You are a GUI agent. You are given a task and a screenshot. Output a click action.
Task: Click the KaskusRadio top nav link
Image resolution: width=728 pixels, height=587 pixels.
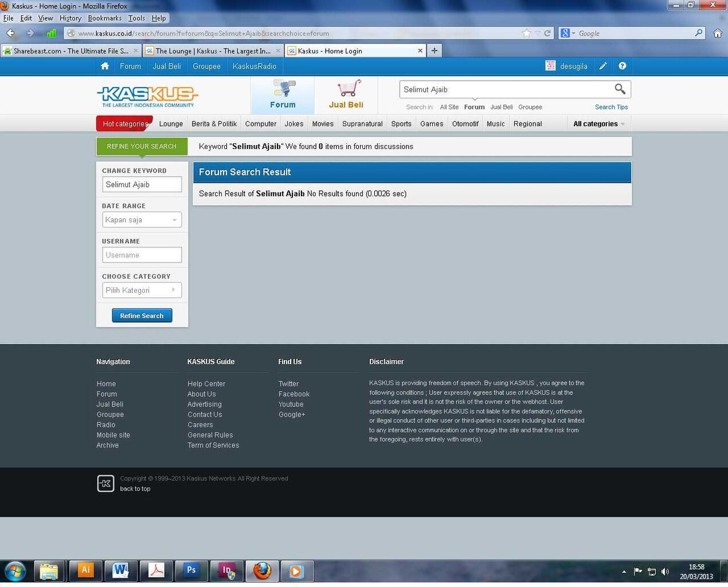[x=255, y=66]
